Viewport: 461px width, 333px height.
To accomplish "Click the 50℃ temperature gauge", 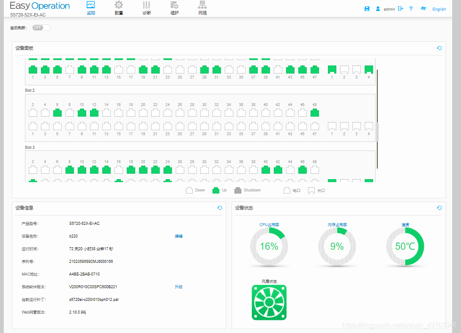I will coord(405,246).
